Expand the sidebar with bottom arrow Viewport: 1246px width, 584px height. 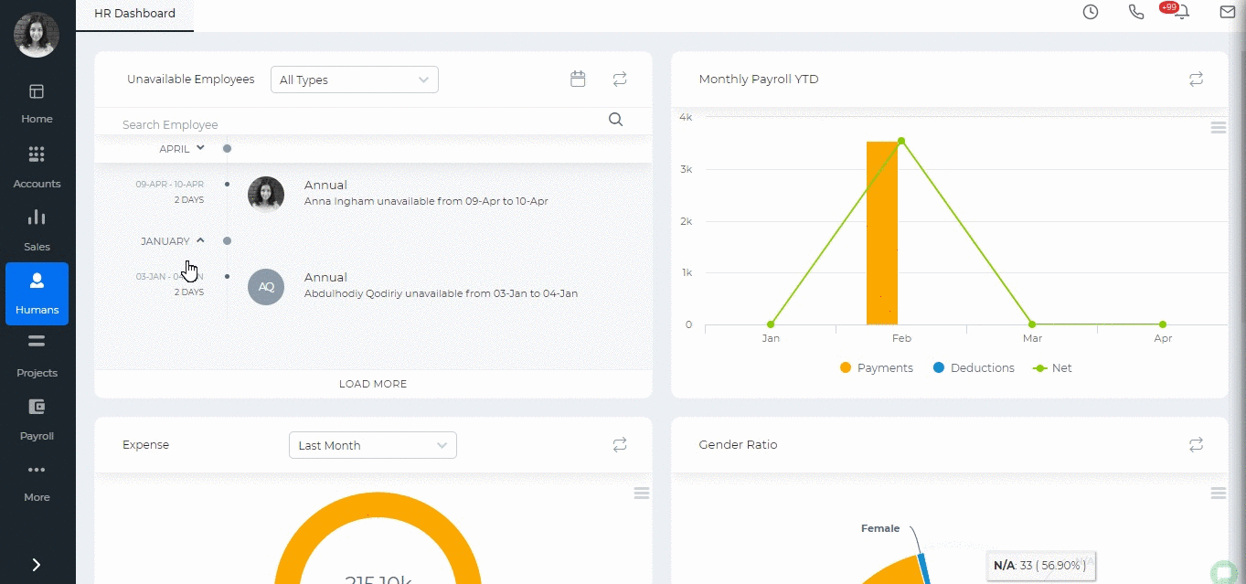click(37, 565)
